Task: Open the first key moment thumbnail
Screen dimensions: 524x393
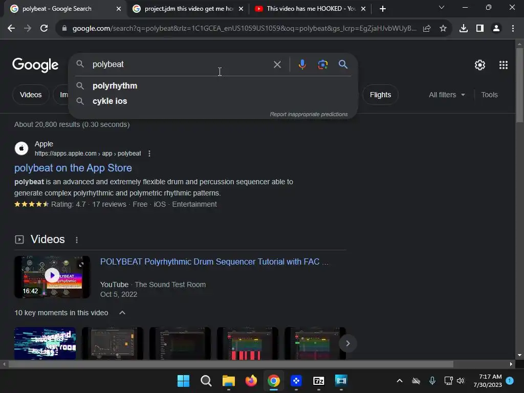Action: [45, 343]
